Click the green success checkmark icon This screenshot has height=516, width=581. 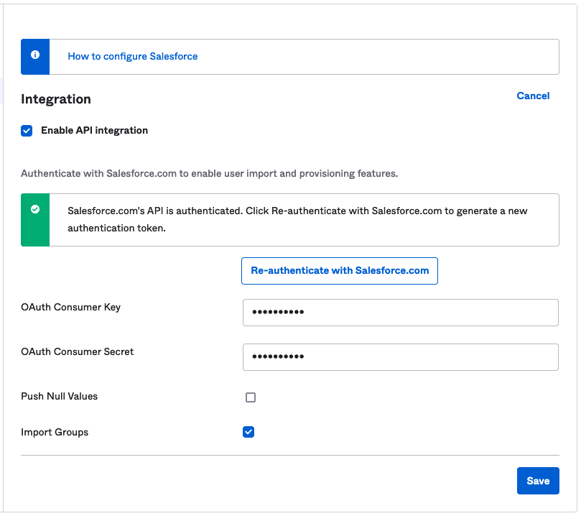pos(35,209)
